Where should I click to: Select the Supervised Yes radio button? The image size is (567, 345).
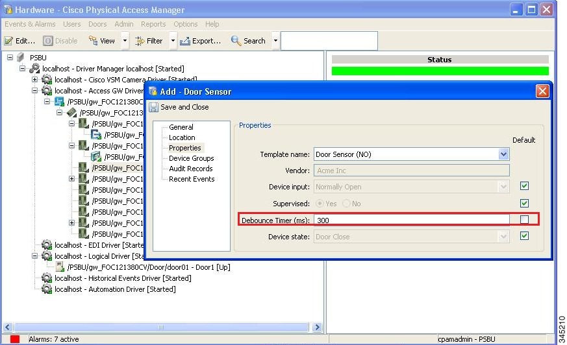[320, 204]
